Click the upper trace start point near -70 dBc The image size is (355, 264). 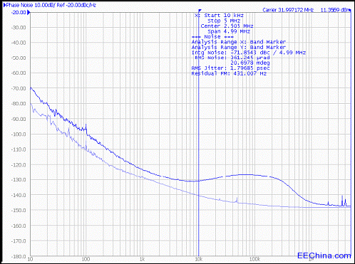(31, 88)
